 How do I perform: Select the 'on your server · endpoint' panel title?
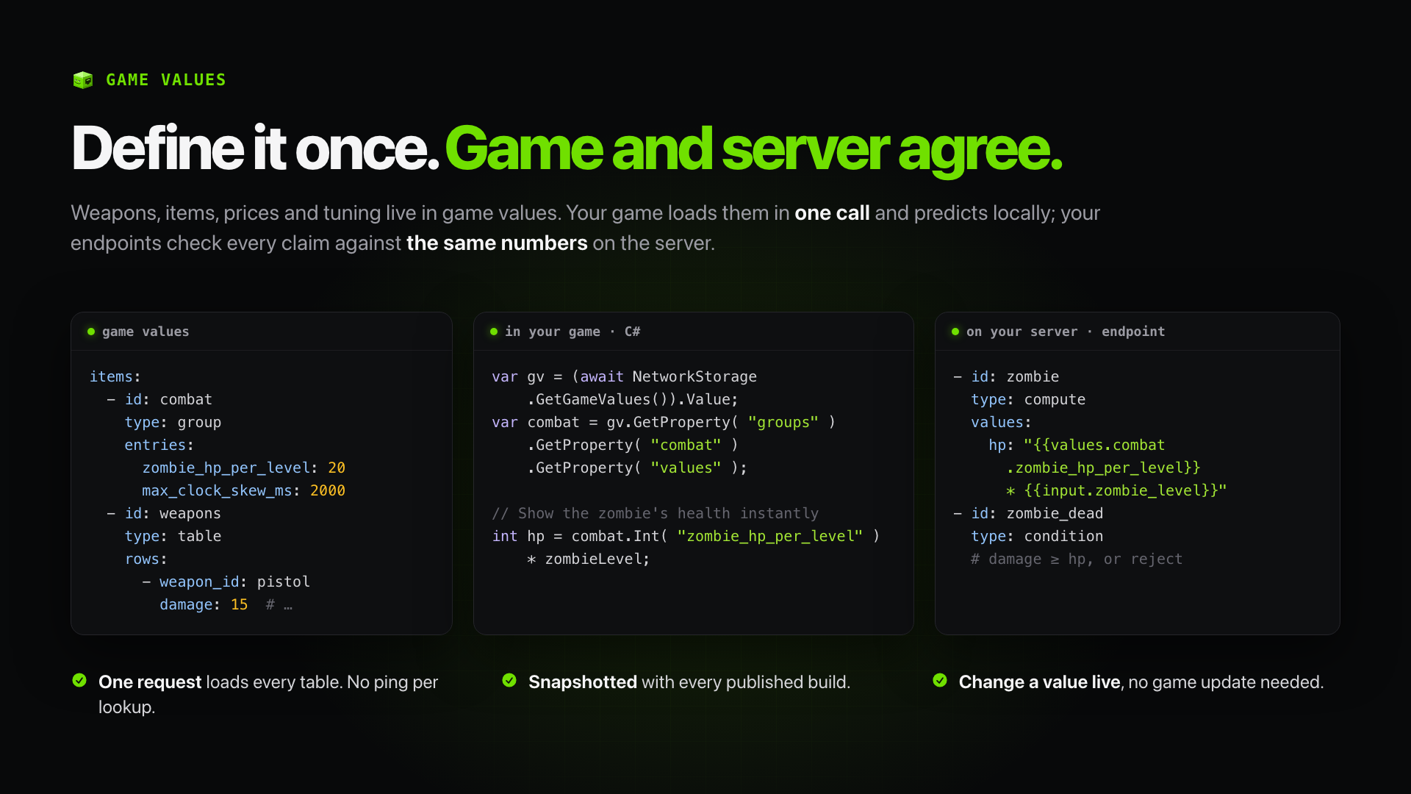1066,332
